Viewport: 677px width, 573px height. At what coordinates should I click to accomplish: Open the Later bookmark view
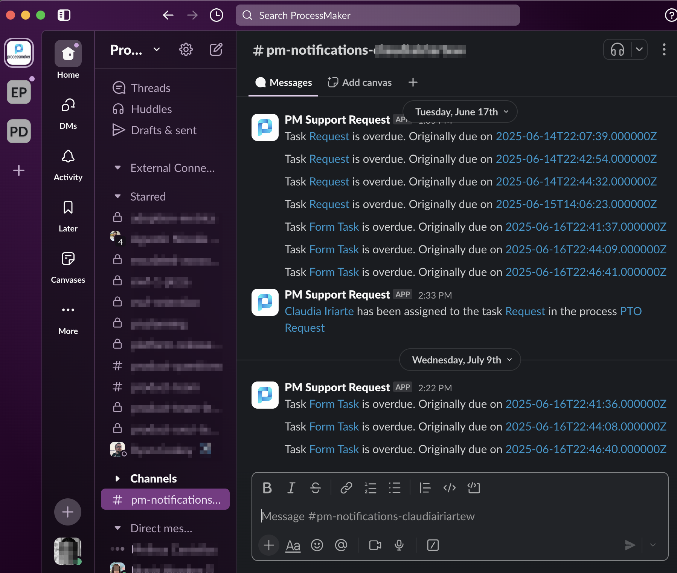(x=68, y=217)
